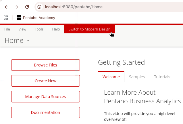
Task: Open the File menu
Action: tap(7, 29)
